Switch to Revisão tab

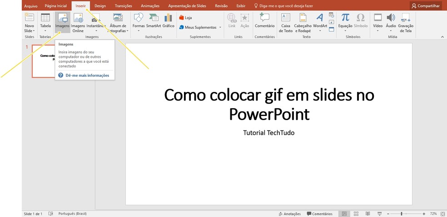pos(221,6)
